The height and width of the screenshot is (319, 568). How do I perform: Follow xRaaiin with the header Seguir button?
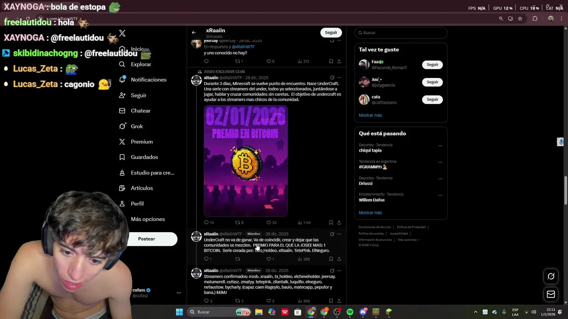click(331, 32)
